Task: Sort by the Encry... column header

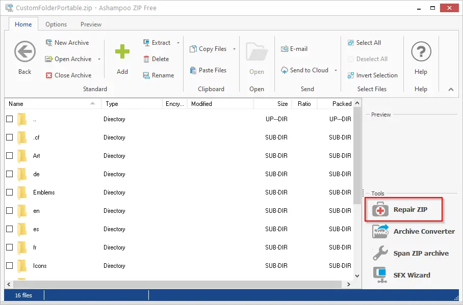Action: 175,104
